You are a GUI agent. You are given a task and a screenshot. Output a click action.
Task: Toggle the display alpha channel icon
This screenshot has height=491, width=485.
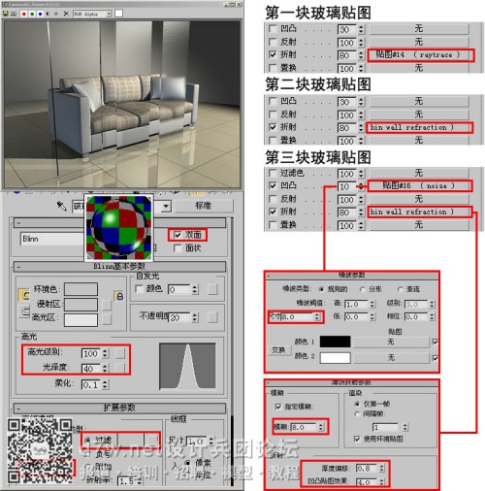coord(48,14)
